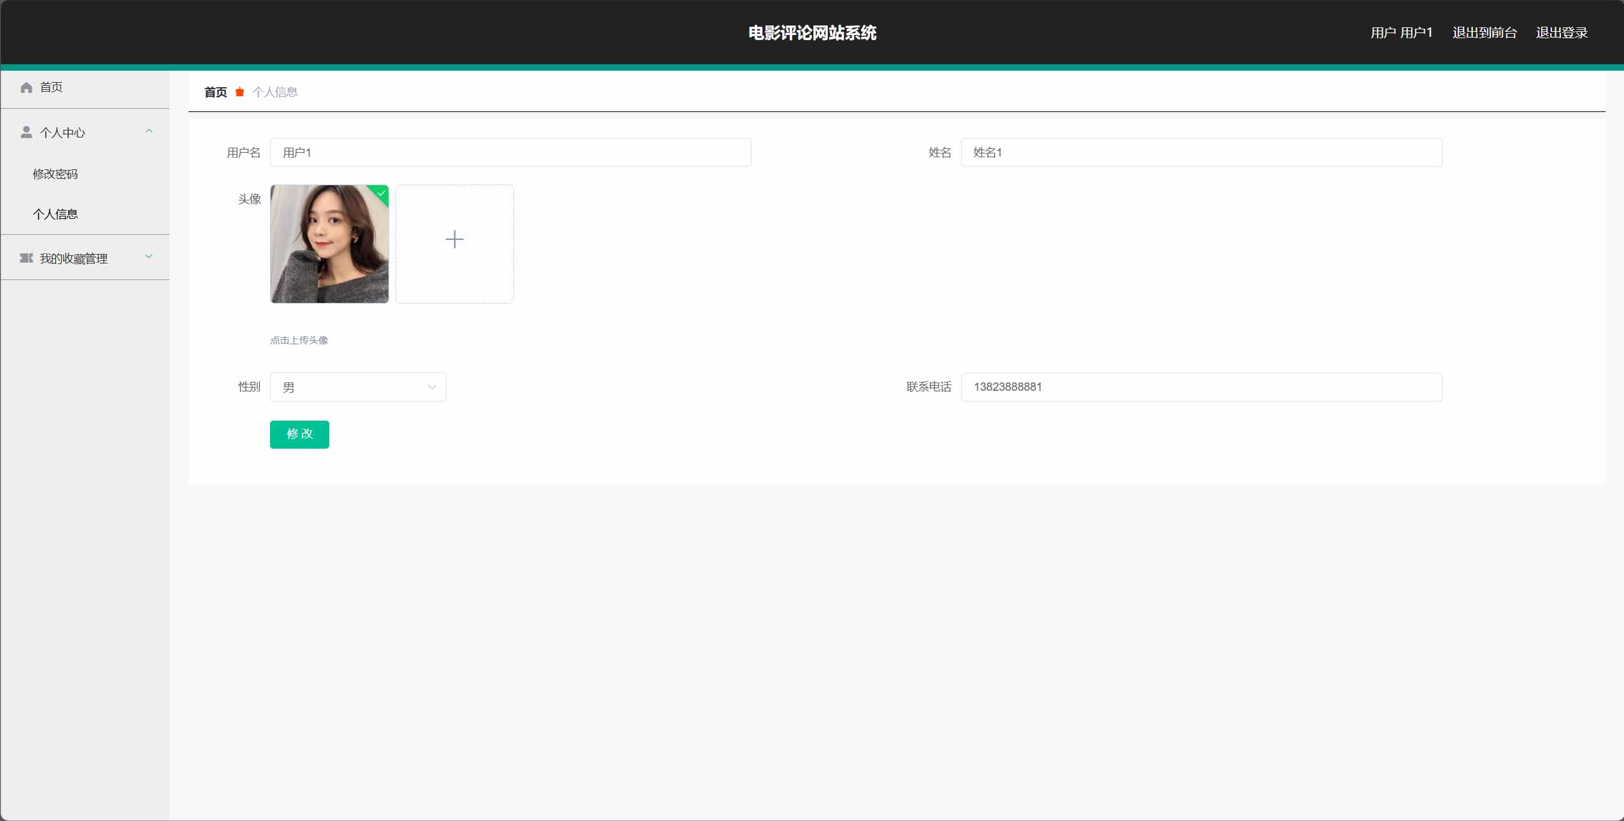Click the orange breadcrumb separator icon
1624x821 pixels.
pyautogui.click(x=239, y=92)
